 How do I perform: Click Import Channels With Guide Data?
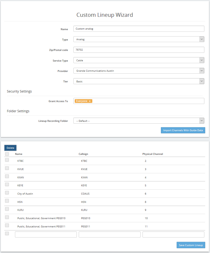tap(183, 130)
